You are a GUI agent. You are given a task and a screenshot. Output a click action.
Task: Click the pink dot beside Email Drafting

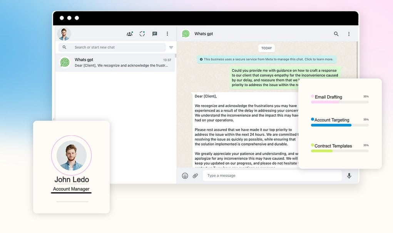tap(312, 96)
